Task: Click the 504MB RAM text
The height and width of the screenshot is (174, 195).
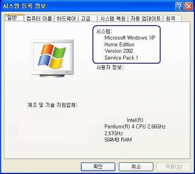Action: coord(118,140)
